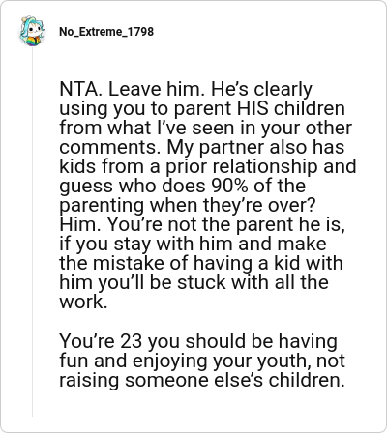
Task: Click the capitalized word 'HIS' in the comment
Action: coord(253,108)
